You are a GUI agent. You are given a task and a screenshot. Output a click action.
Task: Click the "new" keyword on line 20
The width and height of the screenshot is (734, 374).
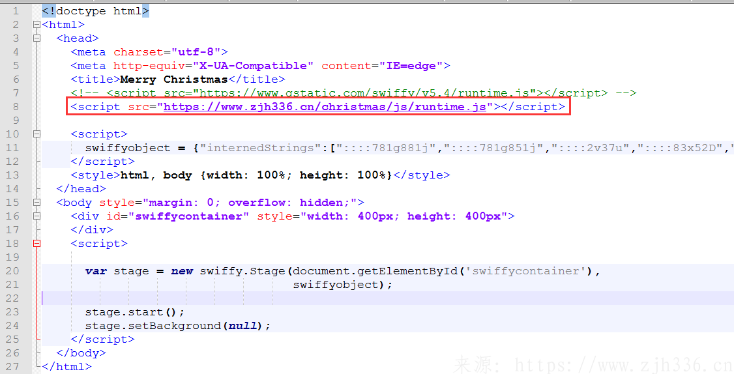(182, 271)
